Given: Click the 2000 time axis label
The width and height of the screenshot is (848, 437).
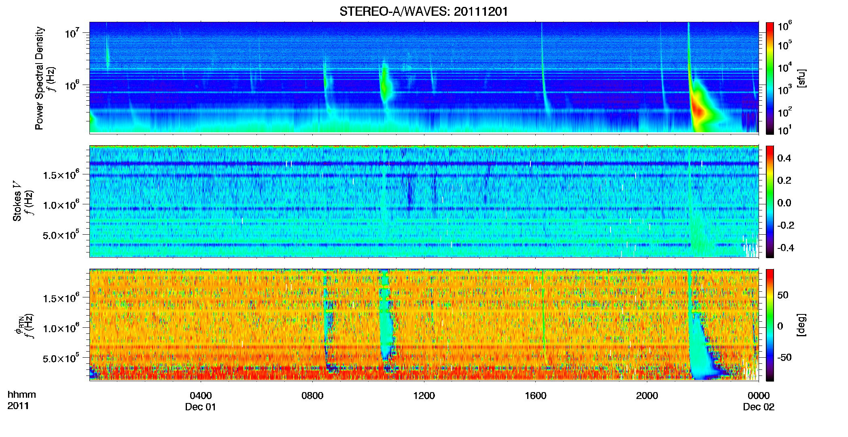Looking at the screenshot, I should click(647, 396).
